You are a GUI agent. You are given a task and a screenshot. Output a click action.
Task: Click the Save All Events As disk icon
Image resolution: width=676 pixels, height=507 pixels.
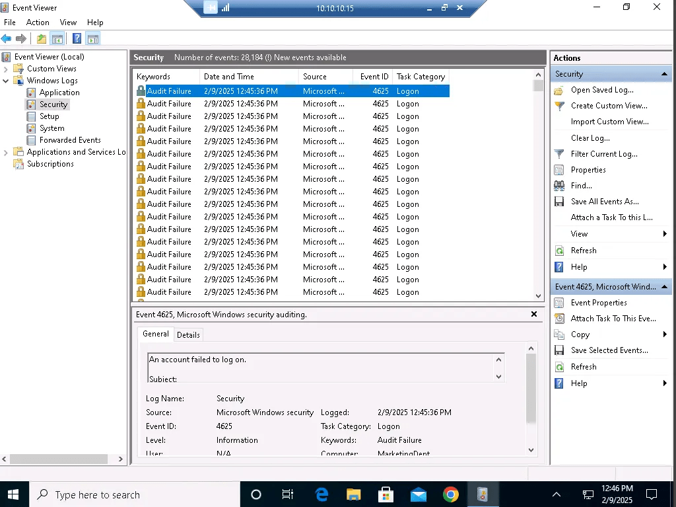coord(559,202)
